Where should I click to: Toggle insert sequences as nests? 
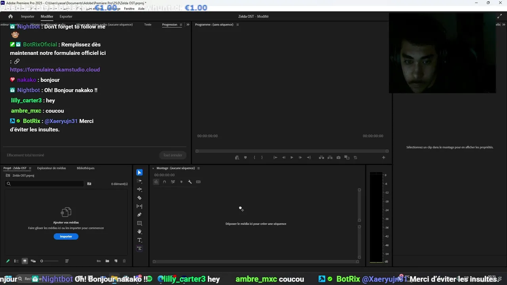pyautogui.click(x=156, y=182)
